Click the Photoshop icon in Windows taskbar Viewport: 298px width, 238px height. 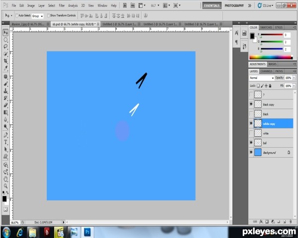tap(87, 232)
